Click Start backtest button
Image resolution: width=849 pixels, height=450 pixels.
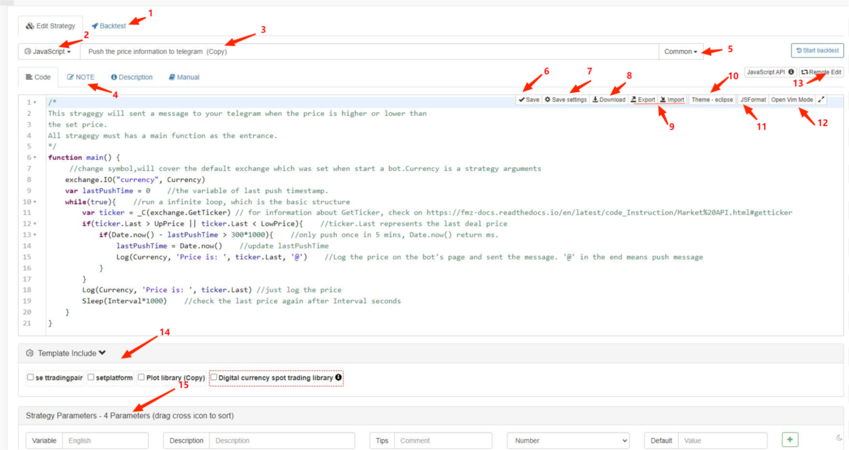(x=817, y=50)
